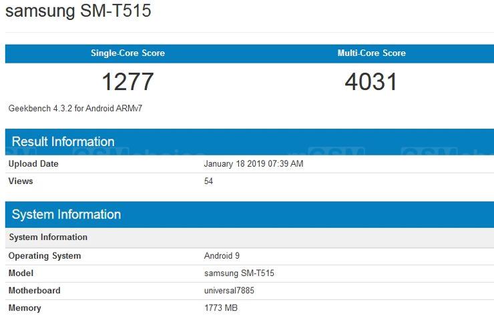
Task: Click the Geekbench 4.3.2 for Android ARMv7 text
Action: click(75, 108)
